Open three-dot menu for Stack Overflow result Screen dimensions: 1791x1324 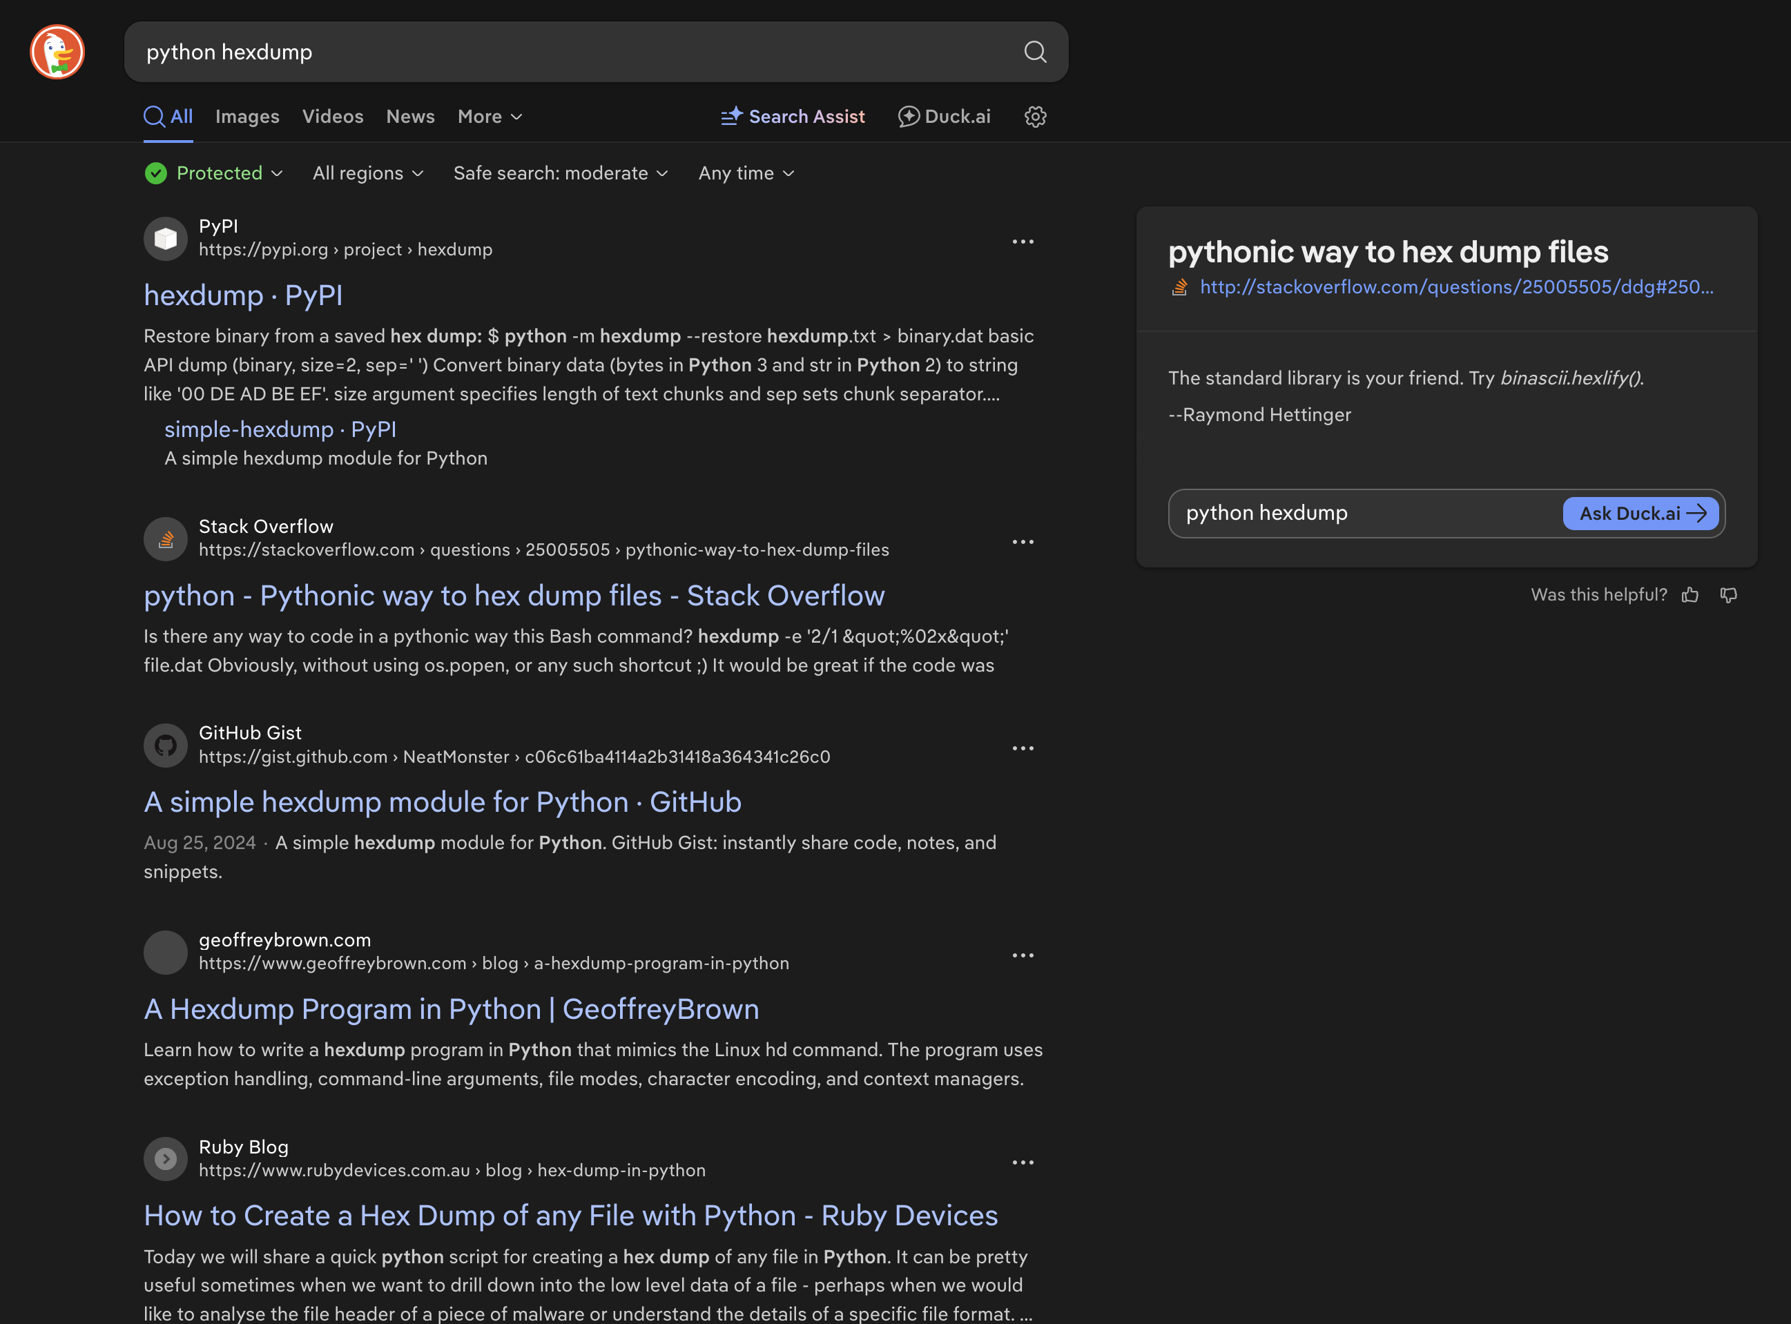(1022, 542)
